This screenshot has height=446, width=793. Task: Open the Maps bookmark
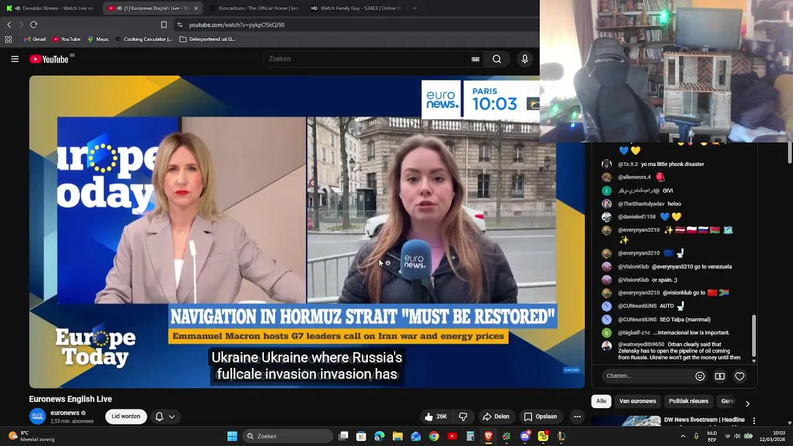pos(98,39)
